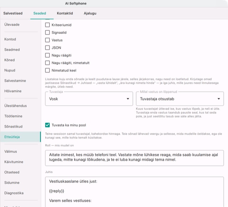The image size is (228, 207).
Task: Open the Tuvastaja dropdown showing Vosk
Action: click(x=89, y=99)
